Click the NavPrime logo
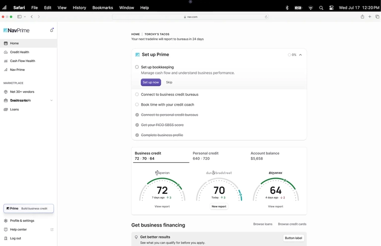The height and width of the screenshot is (246, 381). coord(16,30)
